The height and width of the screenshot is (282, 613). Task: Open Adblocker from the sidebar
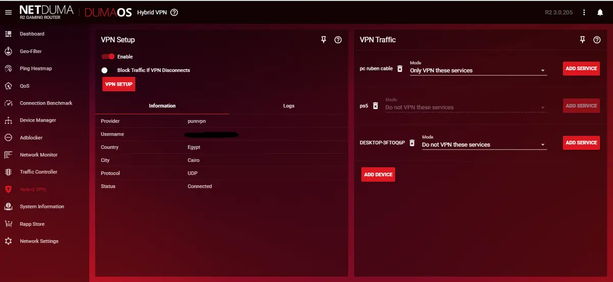tap(31, 138)
